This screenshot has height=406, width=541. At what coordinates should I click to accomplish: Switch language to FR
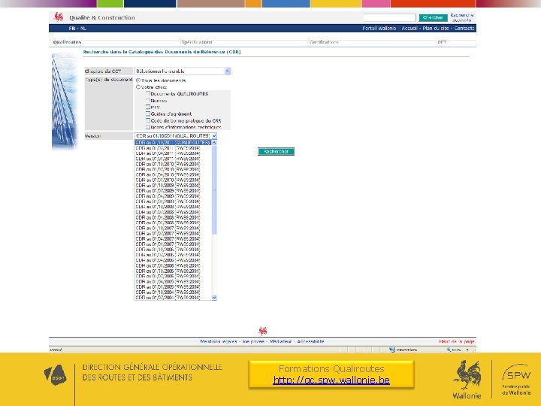[72, 29]
